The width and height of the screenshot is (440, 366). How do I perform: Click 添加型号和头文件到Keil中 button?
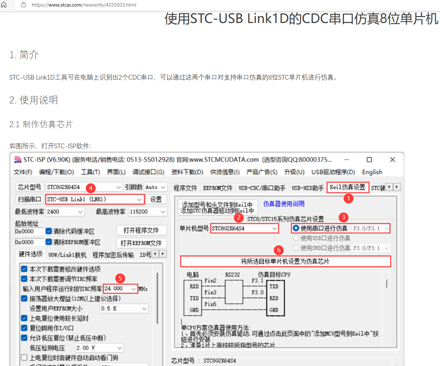pyautogui.click(x=218, y=207)
